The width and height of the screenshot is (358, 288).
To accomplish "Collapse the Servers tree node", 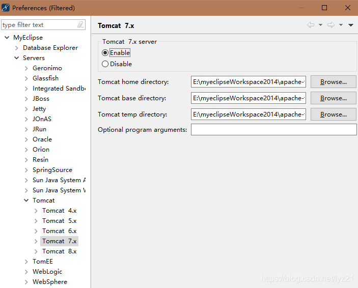I will pos(17,57).
